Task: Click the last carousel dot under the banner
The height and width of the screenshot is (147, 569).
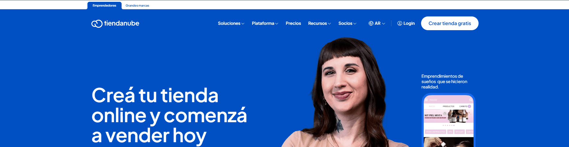Action: click(x=454, y=125)
